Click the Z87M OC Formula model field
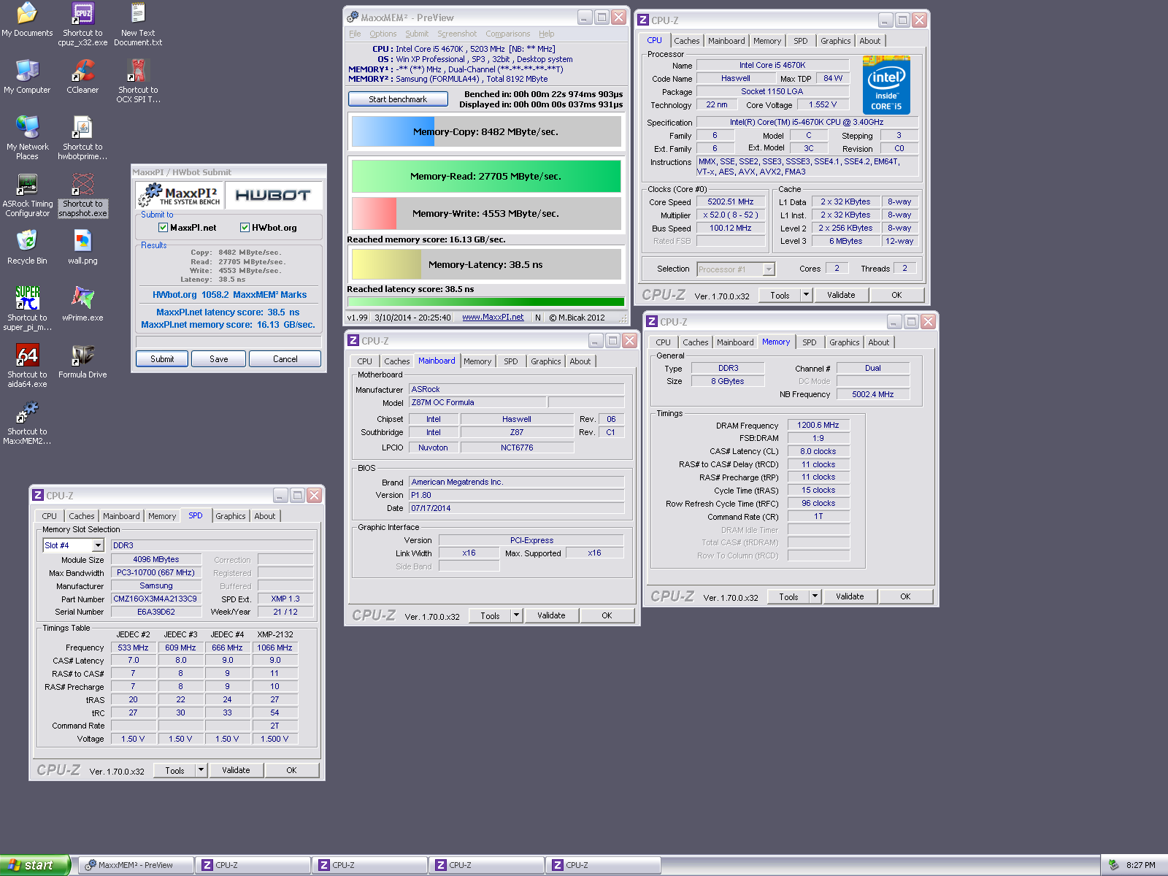This screenshot has width=1168, height=876. tap(477, 402)
